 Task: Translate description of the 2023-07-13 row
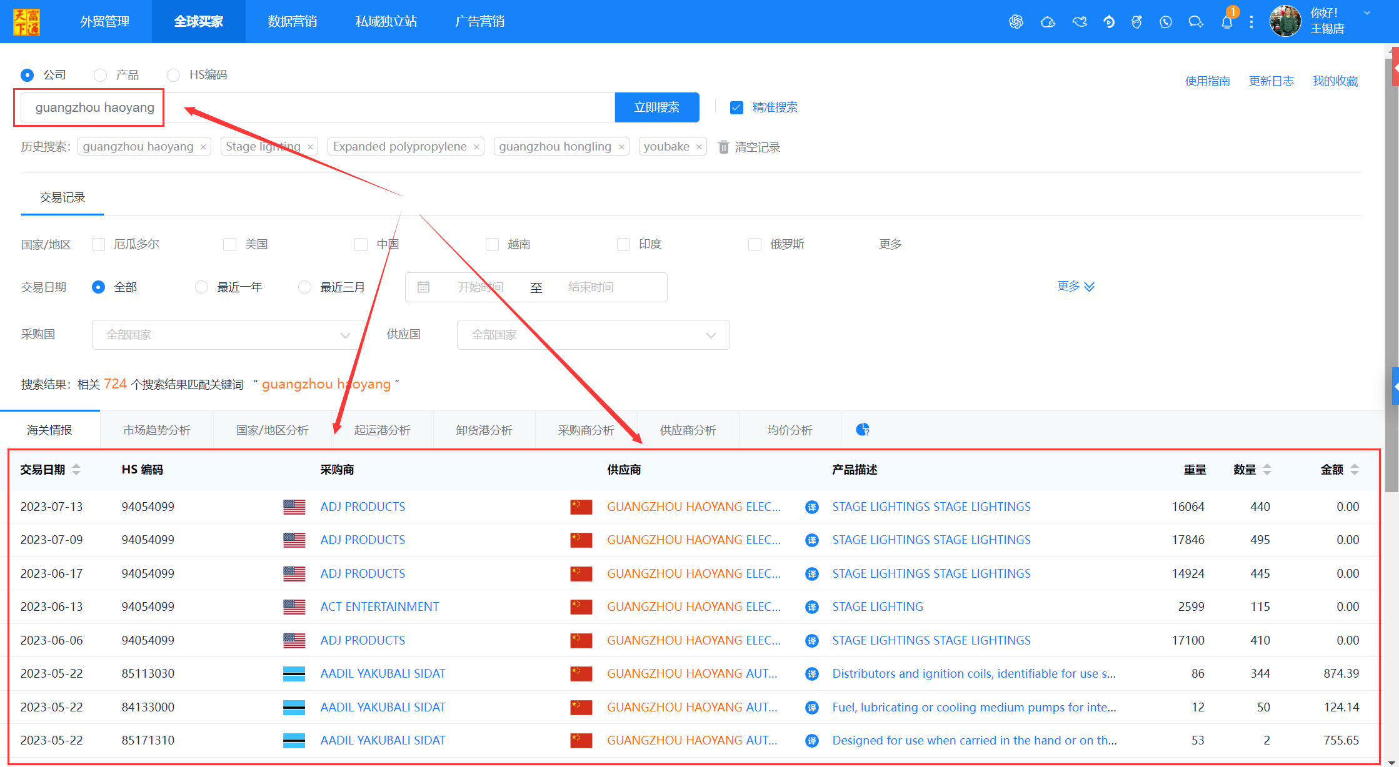(x=811, y=507)
